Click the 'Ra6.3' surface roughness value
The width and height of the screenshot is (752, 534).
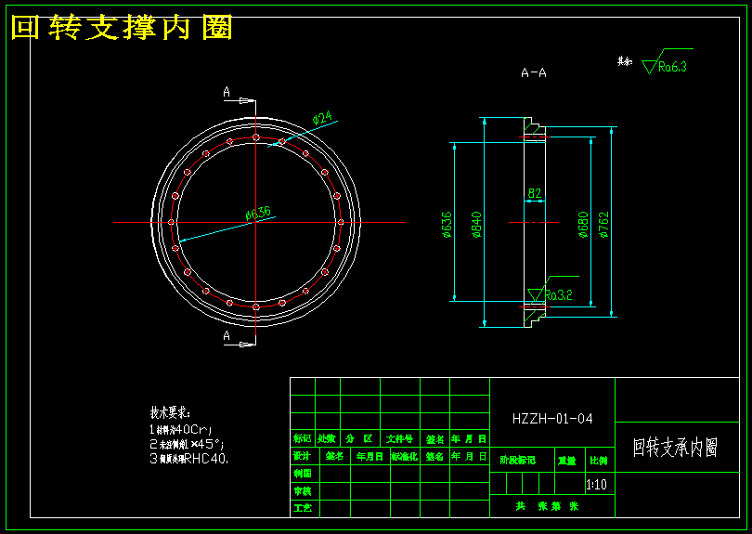[x=672, y=67]
